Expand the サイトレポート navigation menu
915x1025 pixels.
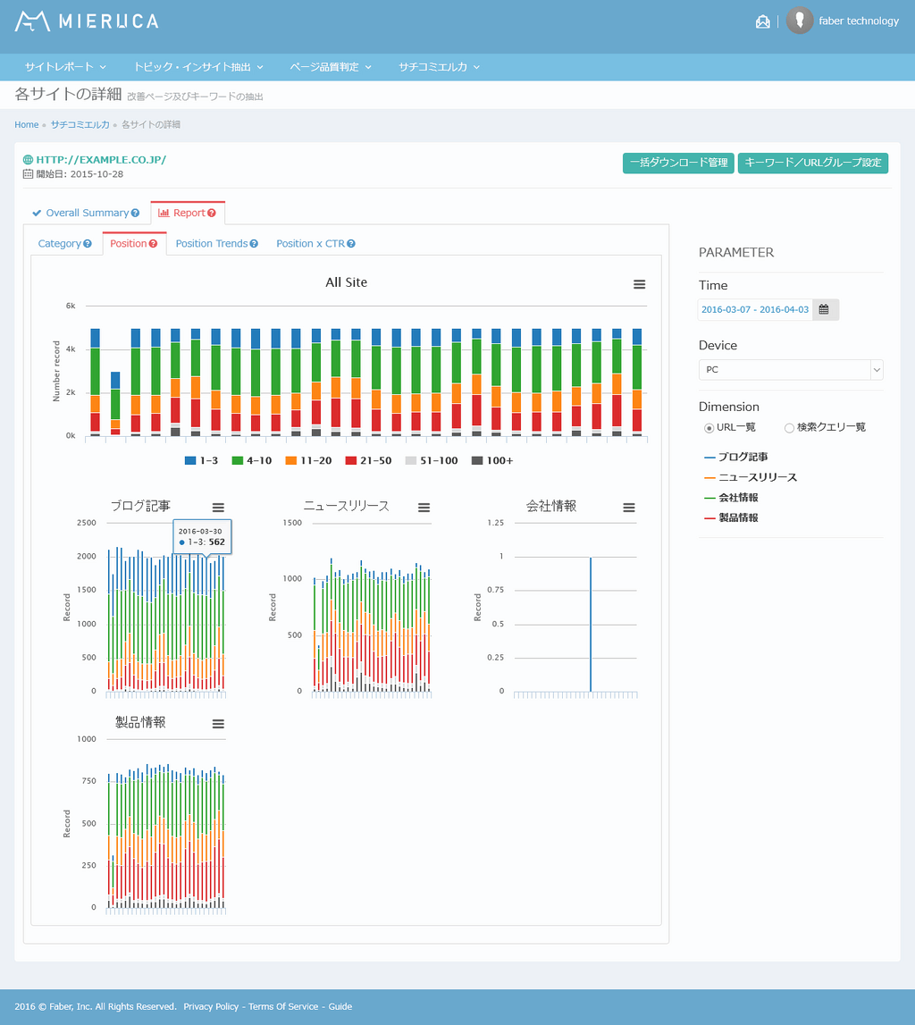[65, 67]
